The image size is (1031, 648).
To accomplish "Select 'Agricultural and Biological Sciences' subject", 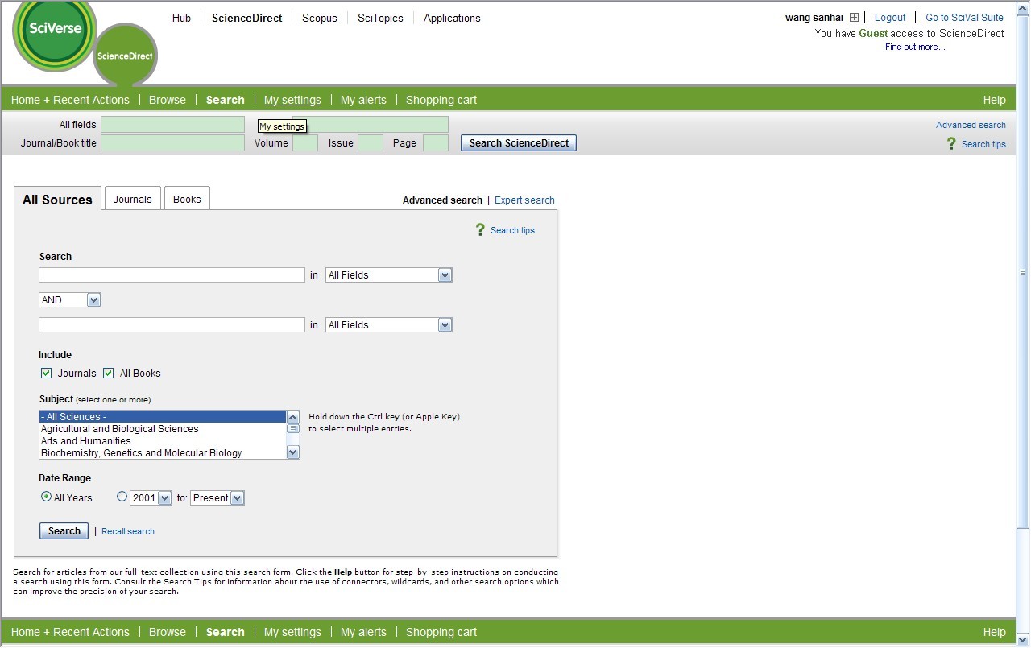I will point(163,429).
